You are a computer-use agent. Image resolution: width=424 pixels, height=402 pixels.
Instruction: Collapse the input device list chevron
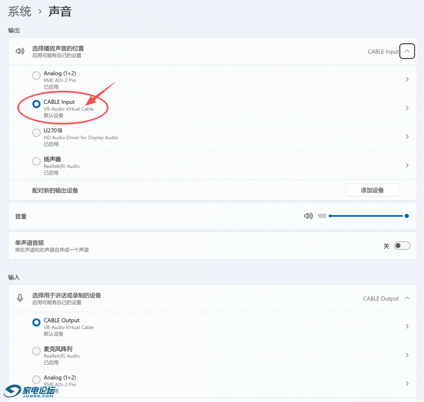[407, 298]
